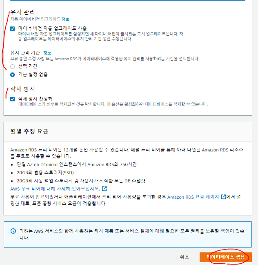Select the 선택 기간 radio button
This screenshot has width=258, height=265.
point(12,66)
